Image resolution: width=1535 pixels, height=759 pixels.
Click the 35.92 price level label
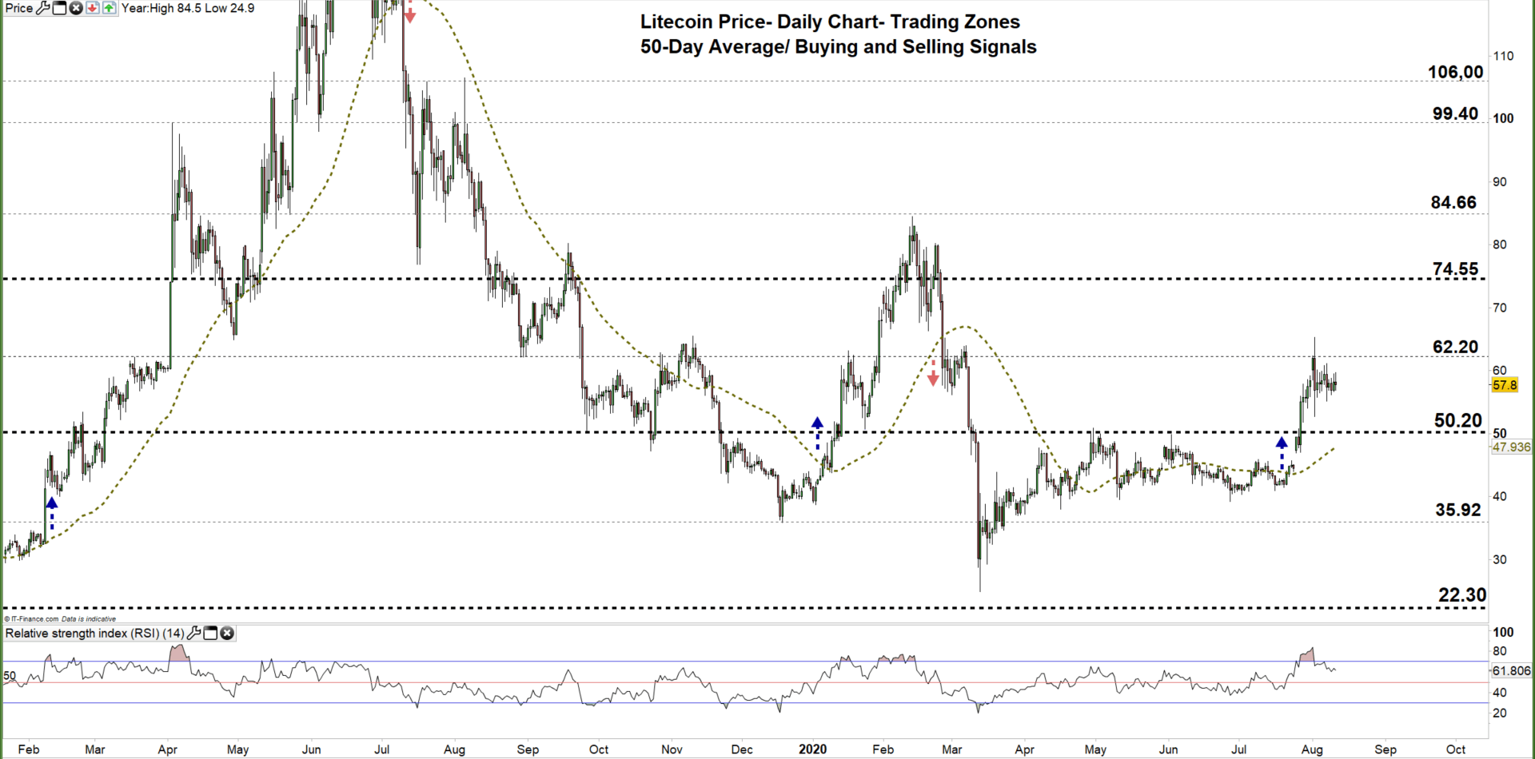click(1457, 510)
